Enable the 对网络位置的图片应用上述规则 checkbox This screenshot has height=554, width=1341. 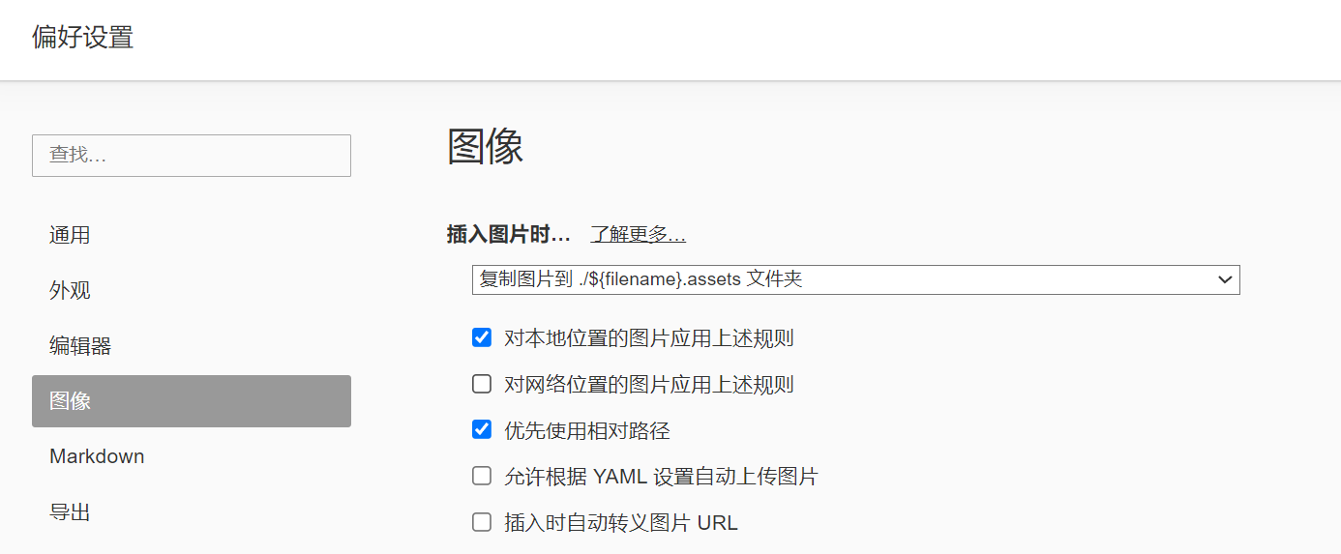pyautogui.click(x=482, y=385)
